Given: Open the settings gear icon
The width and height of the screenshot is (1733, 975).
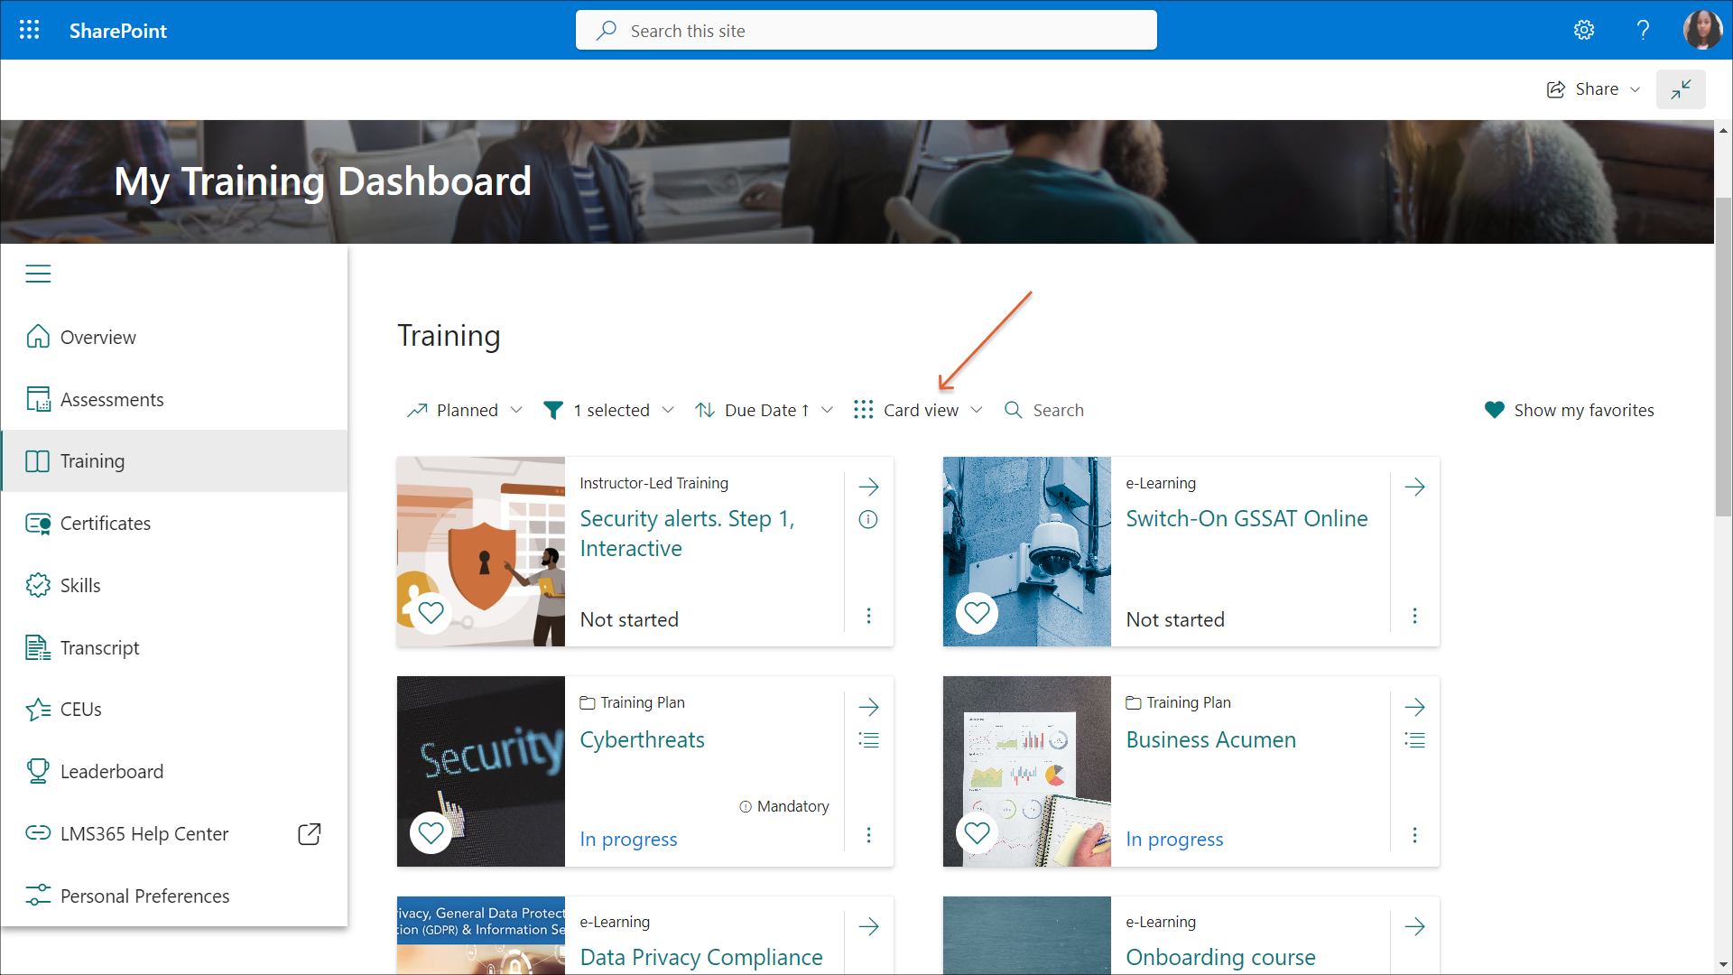Looking at the screenshot, I should (x=1584, y=30).
